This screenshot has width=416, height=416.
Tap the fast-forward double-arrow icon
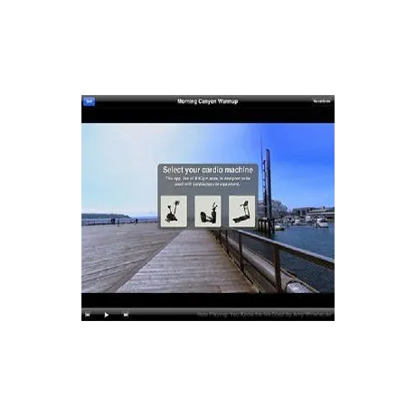point(126,315)
